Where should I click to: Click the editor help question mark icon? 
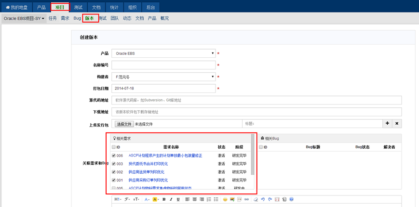tap(291, 199)
